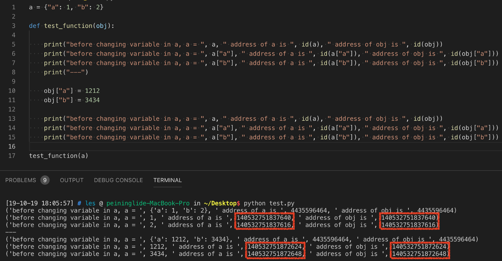502x261 pixels.
Task: Open the OUTPUT panel tab
Action: point(72,180)
